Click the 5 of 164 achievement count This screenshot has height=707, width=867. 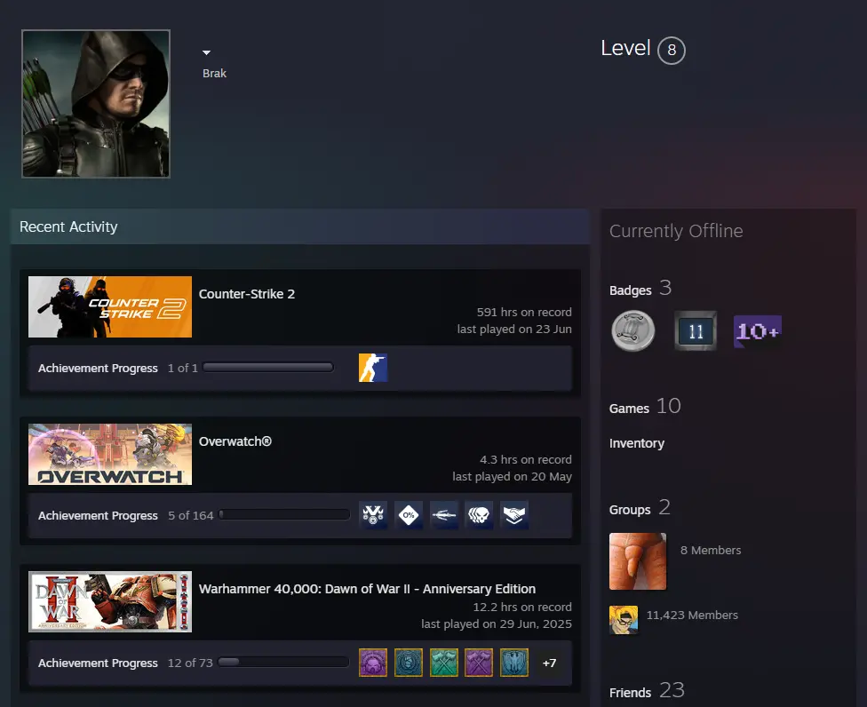coord(191,516)
